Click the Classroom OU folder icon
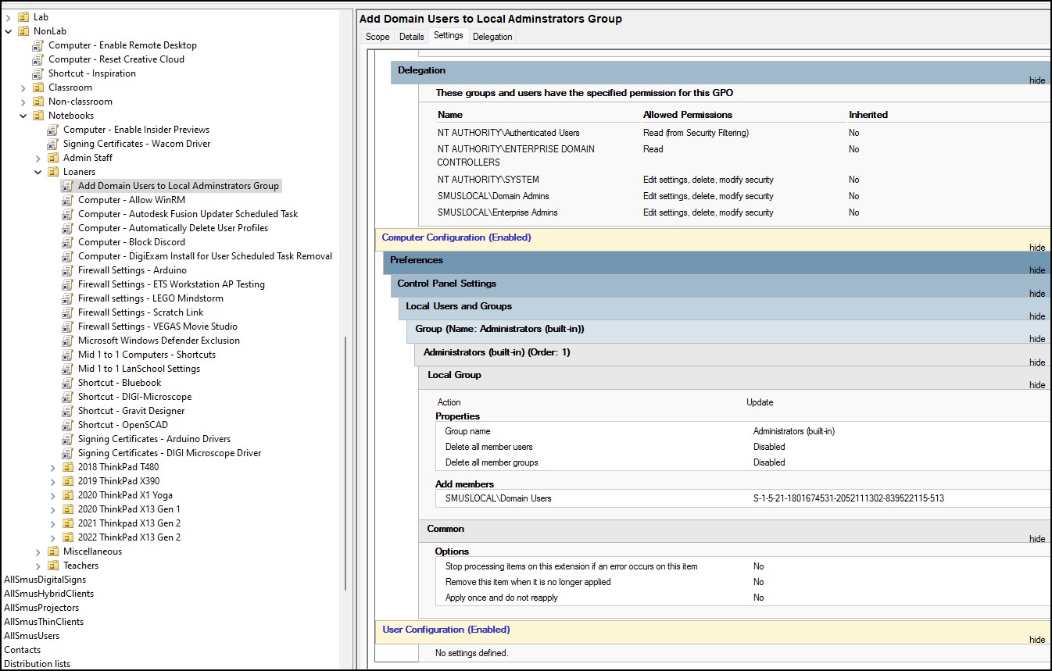This screenshot has height=671, width=1052. click(38, 87)
